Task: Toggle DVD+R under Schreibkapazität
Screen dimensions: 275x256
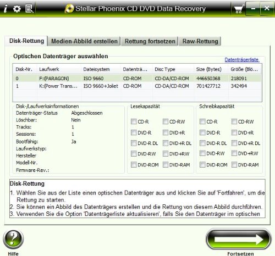Action: [x=234, y=132]
